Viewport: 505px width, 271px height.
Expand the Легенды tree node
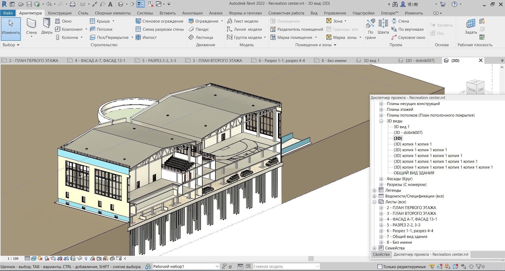[x=374, y=190]
